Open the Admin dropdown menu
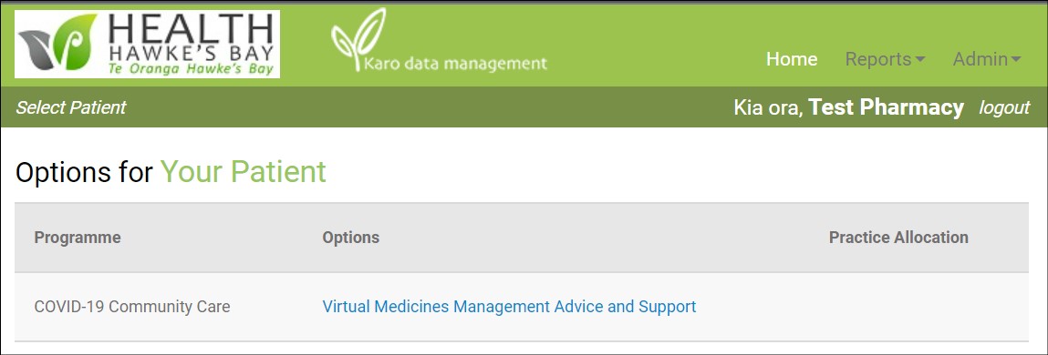1048x355 pixels. click(x=987, y=59)
